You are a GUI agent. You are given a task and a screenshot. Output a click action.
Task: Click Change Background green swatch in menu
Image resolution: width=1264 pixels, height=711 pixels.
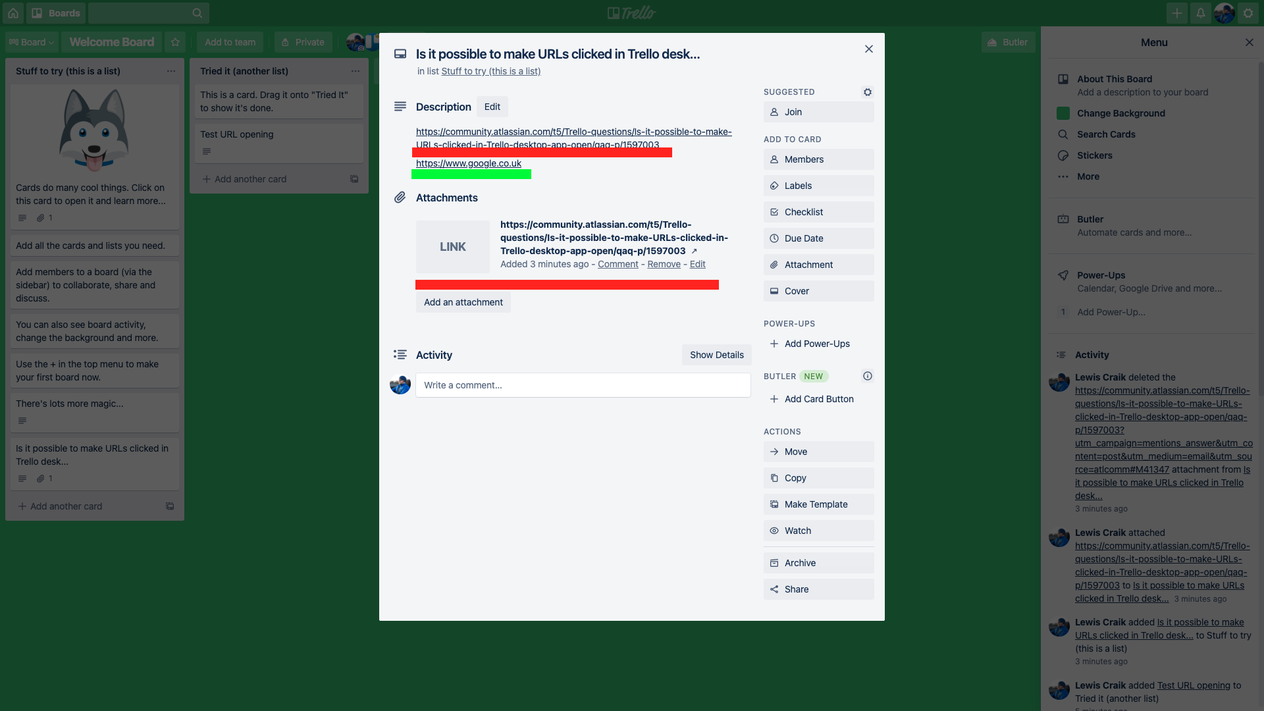1063,113
